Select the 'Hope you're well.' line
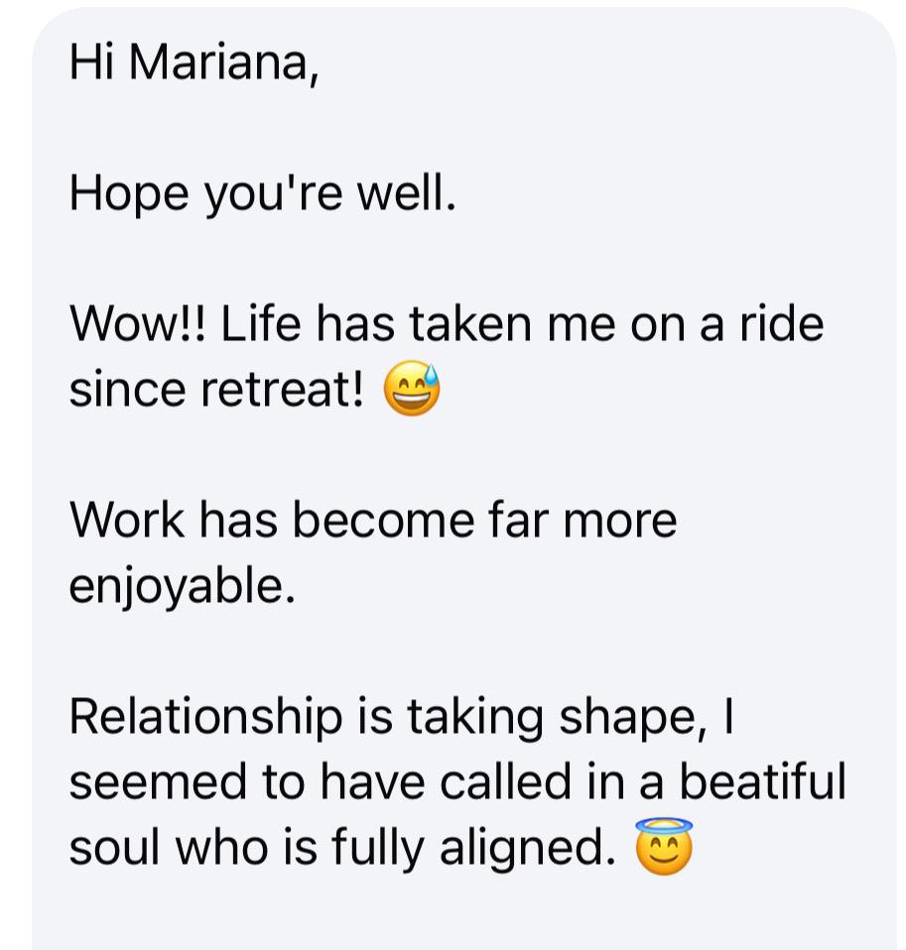Screen dimensions: 906x950 (x=263, y=194)
